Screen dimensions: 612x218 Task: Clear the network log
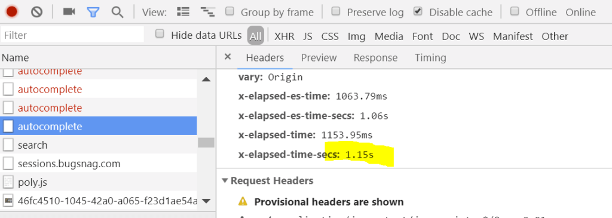[36, 12]
